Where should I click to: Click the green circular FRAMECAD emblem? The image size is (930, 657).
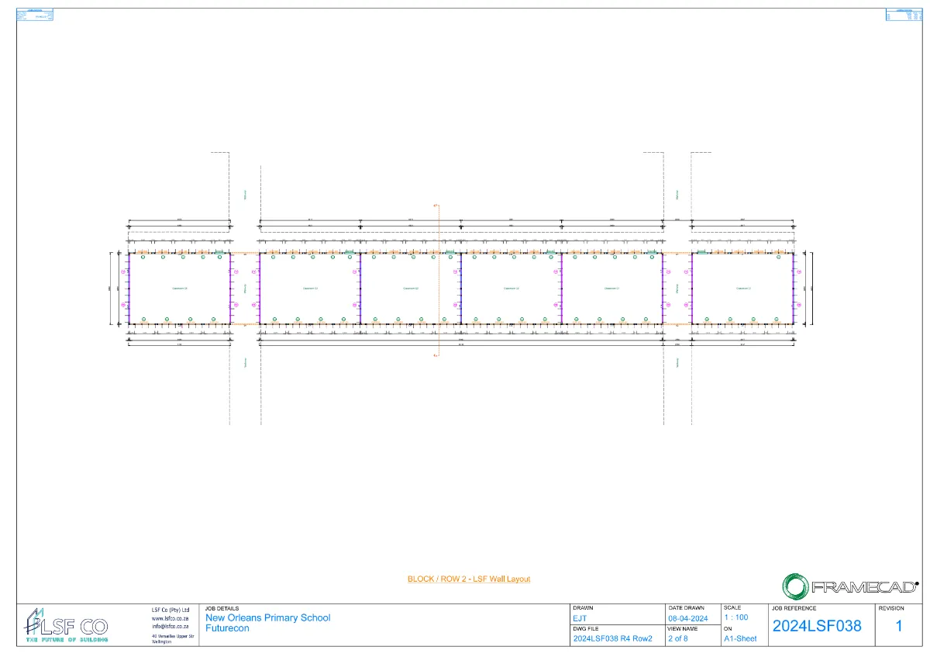(x=794, y=586)
